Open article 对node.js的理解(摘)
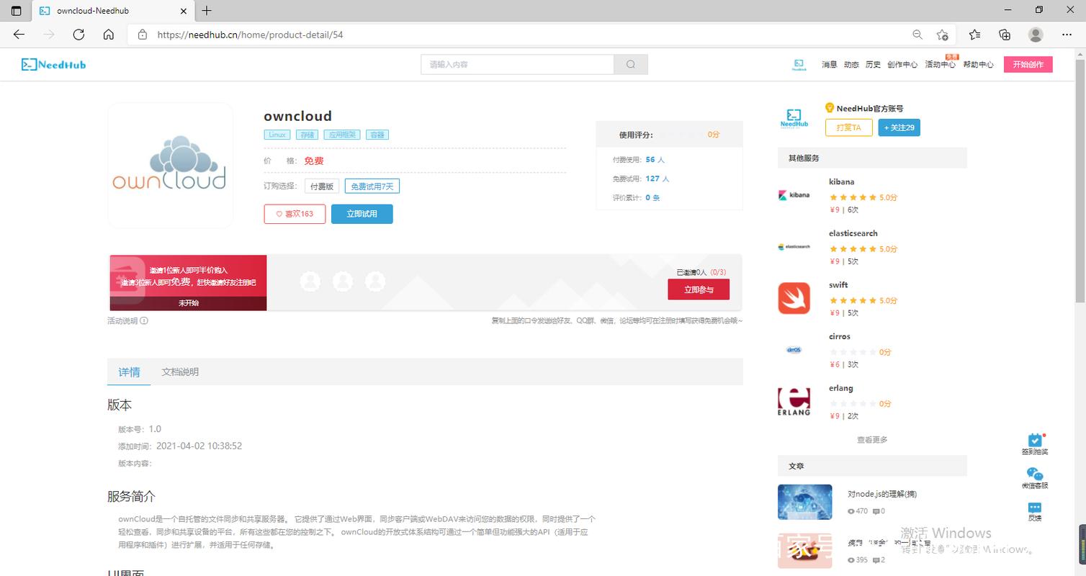 (882, 494)
